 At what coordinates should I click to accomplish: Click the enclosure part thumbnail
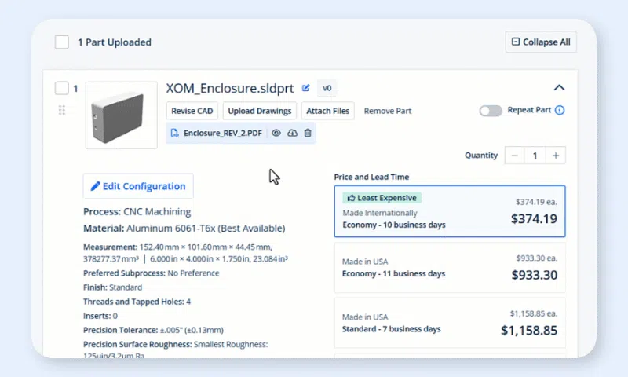122,115
